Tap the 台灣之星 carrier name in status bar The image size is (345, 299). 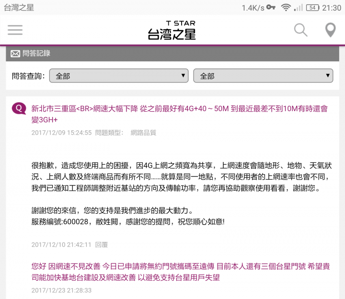(x=19, y=8)
